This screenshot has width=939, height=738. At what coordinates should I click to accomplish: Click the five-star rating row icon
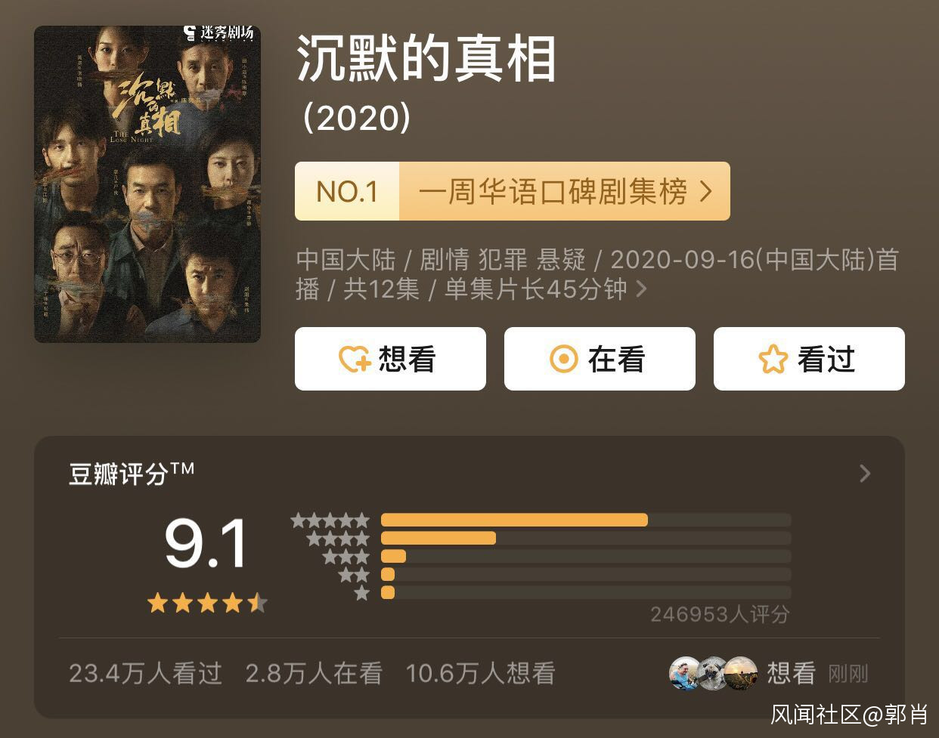point(330,520)
